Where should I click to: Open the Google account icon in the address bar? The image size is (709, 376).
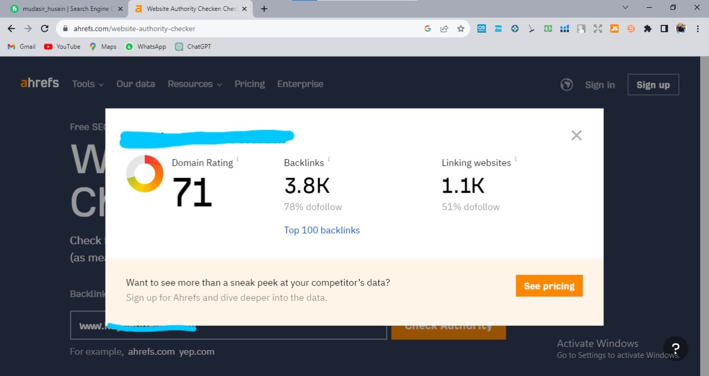[427, 29]
